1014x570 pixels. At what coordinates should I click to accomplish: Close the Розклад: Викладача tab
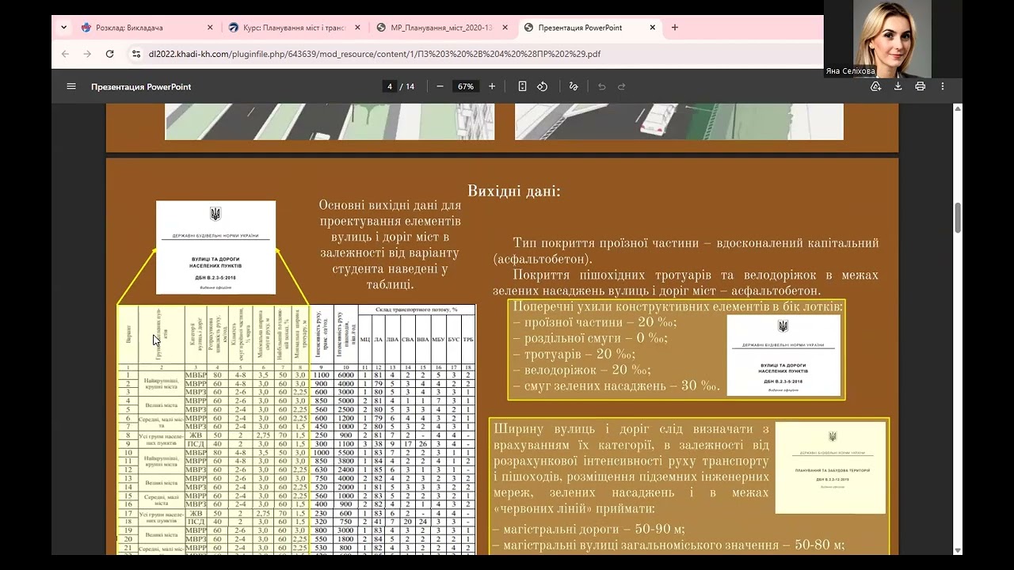(210, 27)
